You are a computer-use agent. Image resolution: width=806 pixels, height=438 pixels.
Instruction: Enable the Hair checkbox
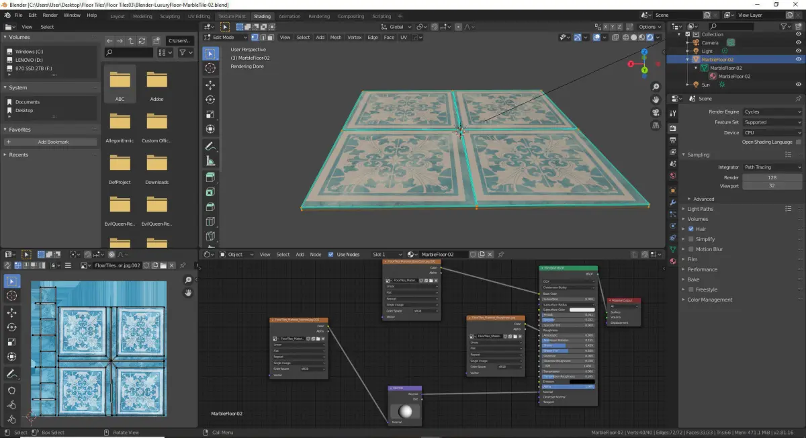pyautogui.click(x=691, y=229)
